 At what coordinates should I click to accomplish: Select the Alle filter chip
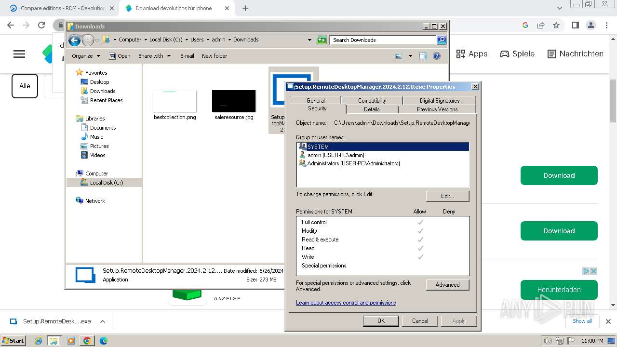(25, 86)
